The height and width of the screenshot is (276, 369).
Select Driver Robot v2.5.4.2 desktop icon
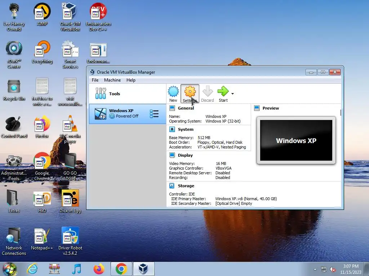[x=70, y=241]
